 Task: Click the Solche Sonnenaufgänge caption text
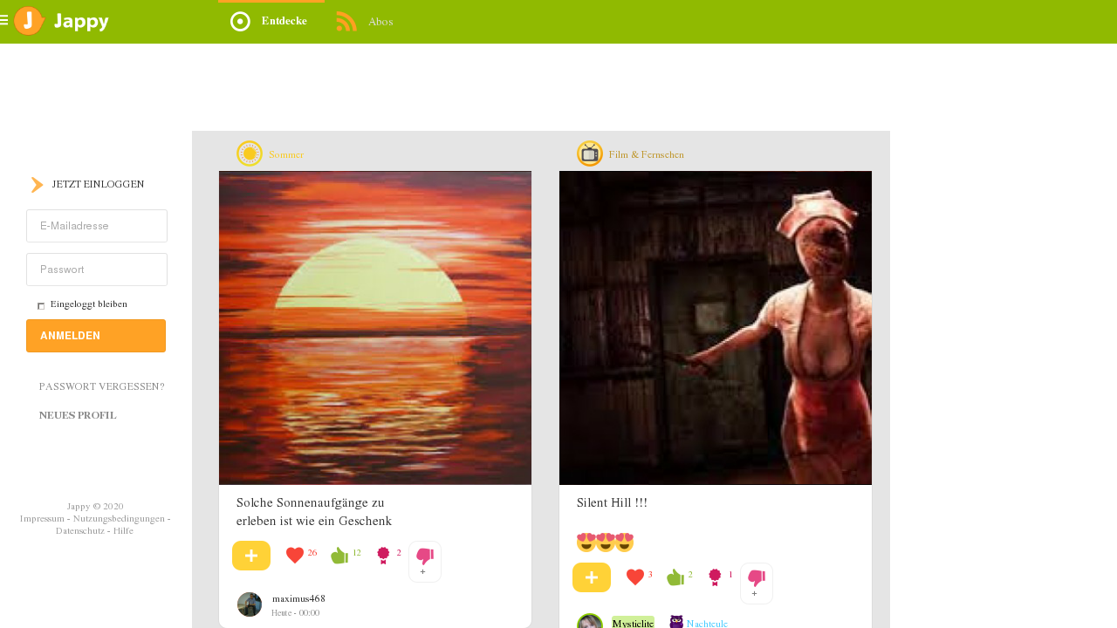[314, 512]
